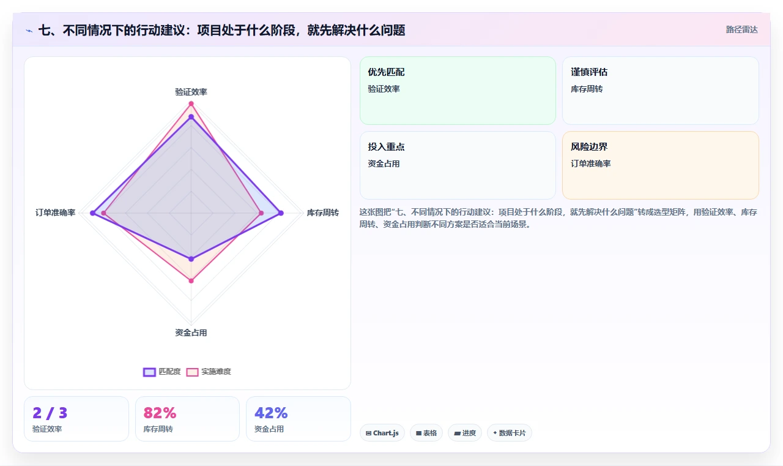Click the 82% 库存周转 stat card

pyautogui.click(x=187, y=419)
